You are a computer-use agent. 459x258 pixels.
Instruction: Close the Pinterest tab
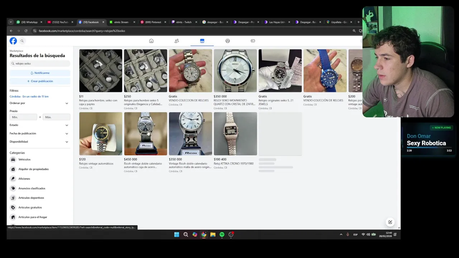165,22
